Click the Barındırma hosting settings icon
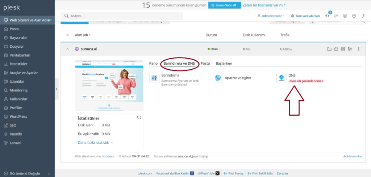The width and height of the screenshot is (371, 177). coord(154,78)
